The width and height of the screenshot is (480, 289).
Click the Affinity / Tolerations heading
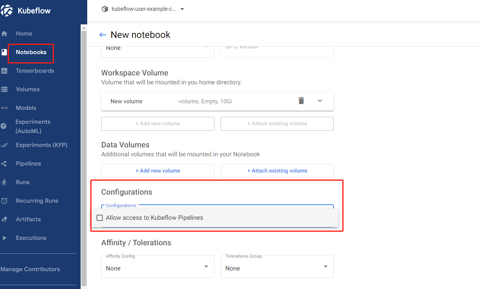[136, 243]
